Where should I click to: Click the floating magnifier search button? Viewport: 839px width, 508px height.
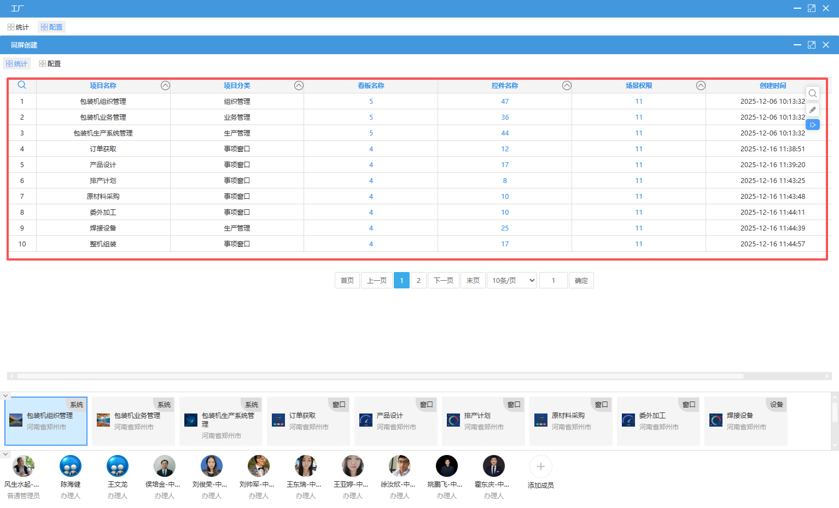click(x=813, y=93)
